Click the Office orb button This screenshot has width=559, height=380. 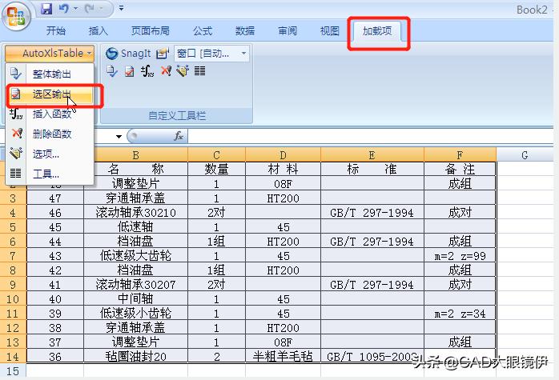16,16
